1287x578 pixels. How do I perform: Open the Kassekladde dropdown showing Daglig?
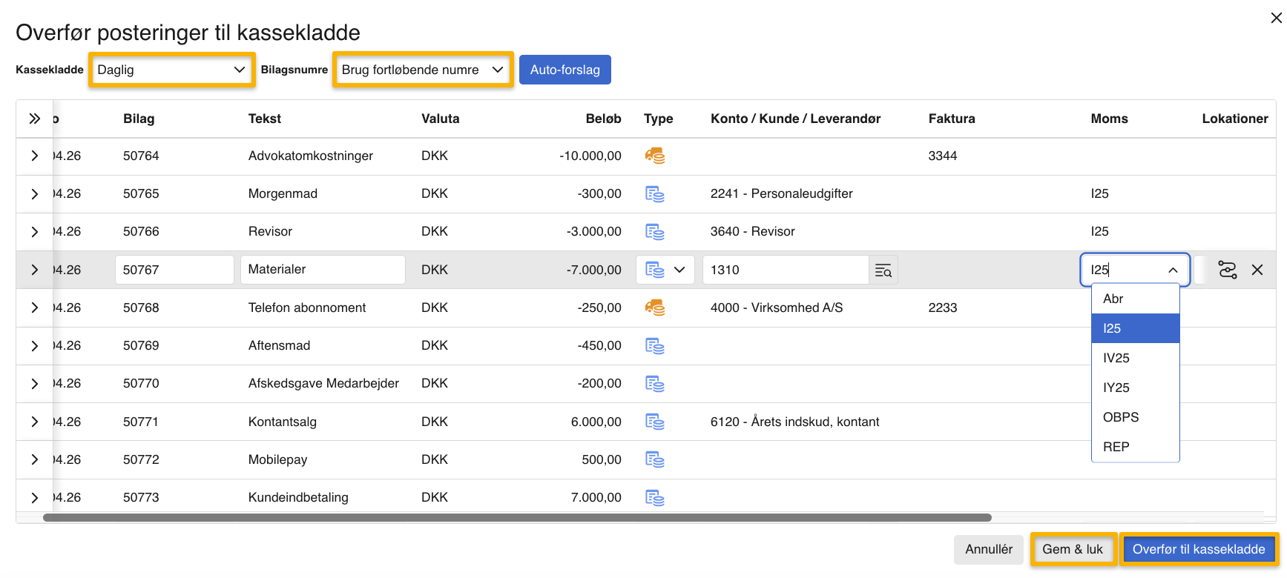(x=171, y=70)
